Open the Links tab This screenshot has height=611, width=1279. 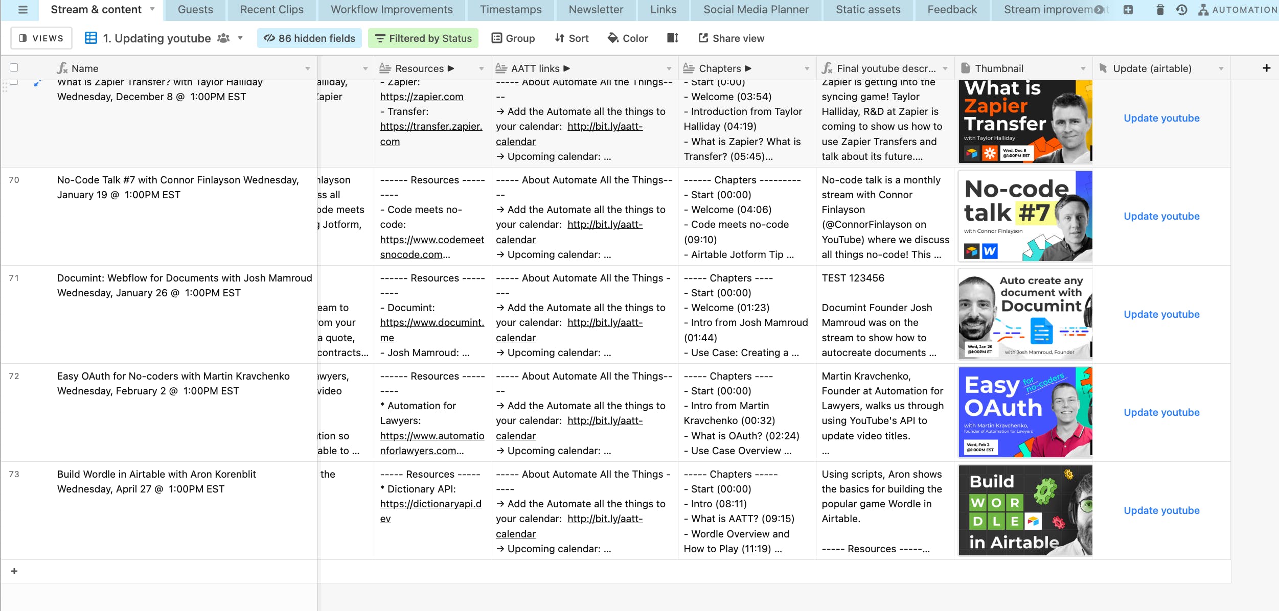pos(664,10)
